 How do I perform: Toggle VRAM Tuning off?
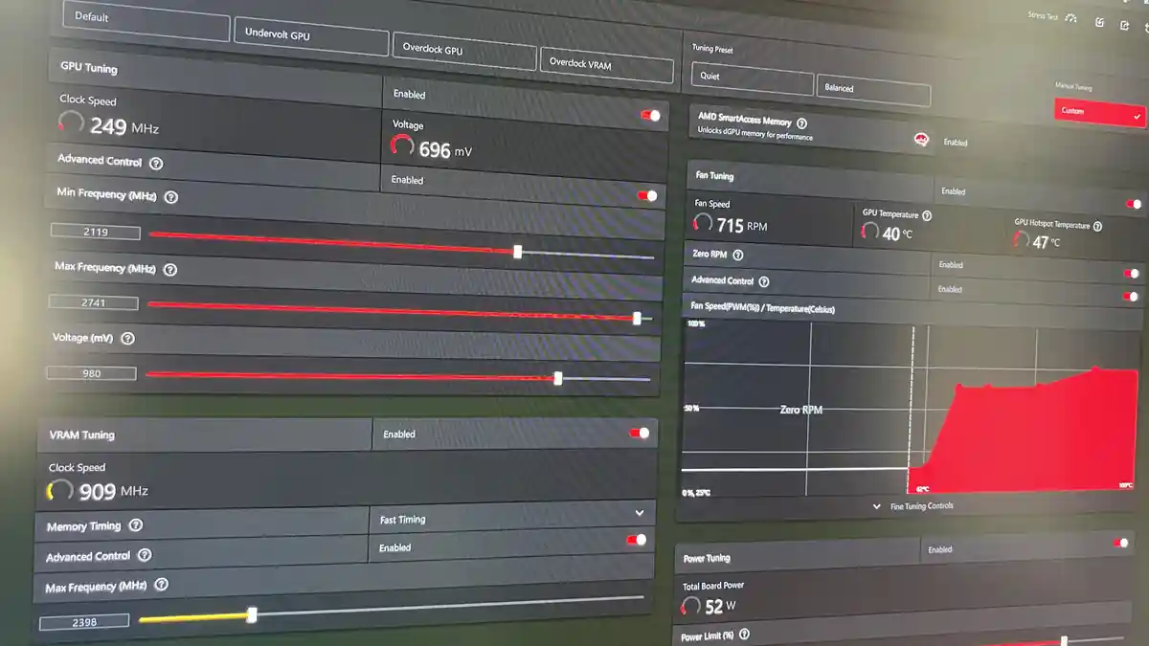pyautogui.click(x=639, y=434)
